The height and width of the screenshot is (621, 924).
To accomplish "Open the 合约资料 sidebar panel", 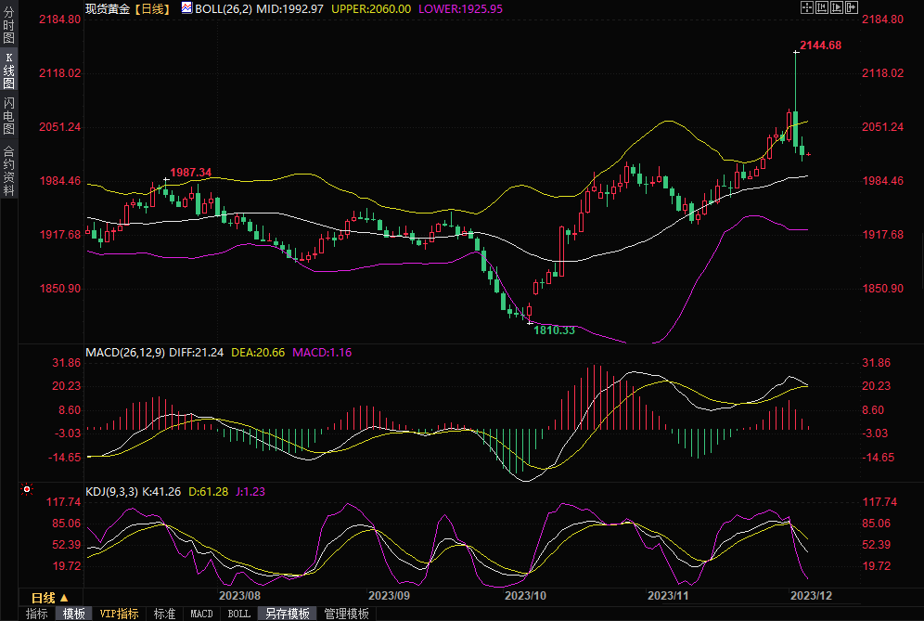I will point(8,170).
